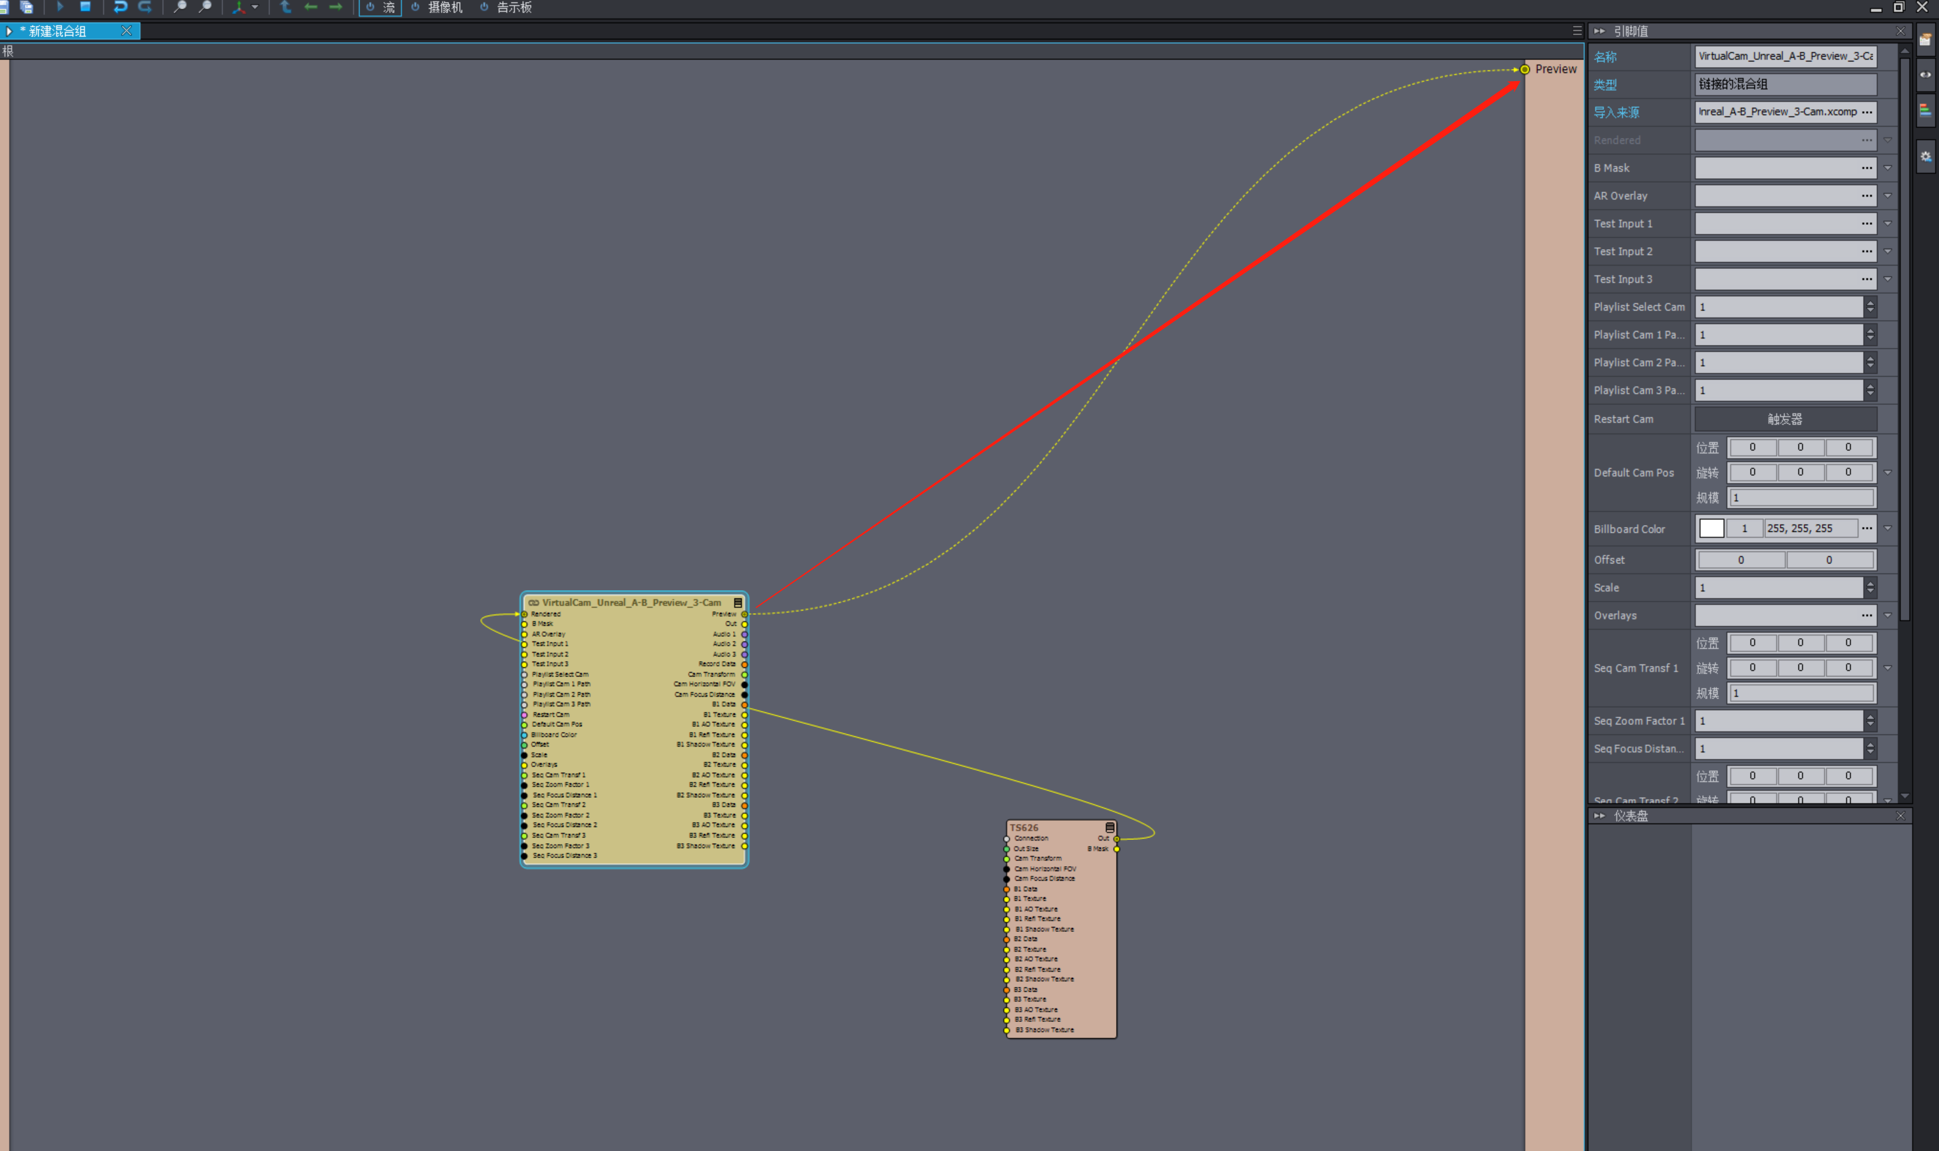Screen dimensions: 1939x1151
Task: Open the gear settings icon in right sidebar
Action: click(1925, 156)
